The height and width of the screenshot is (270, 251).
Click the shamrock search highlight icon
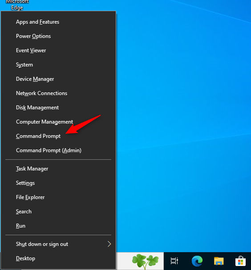tap(146, 261)
